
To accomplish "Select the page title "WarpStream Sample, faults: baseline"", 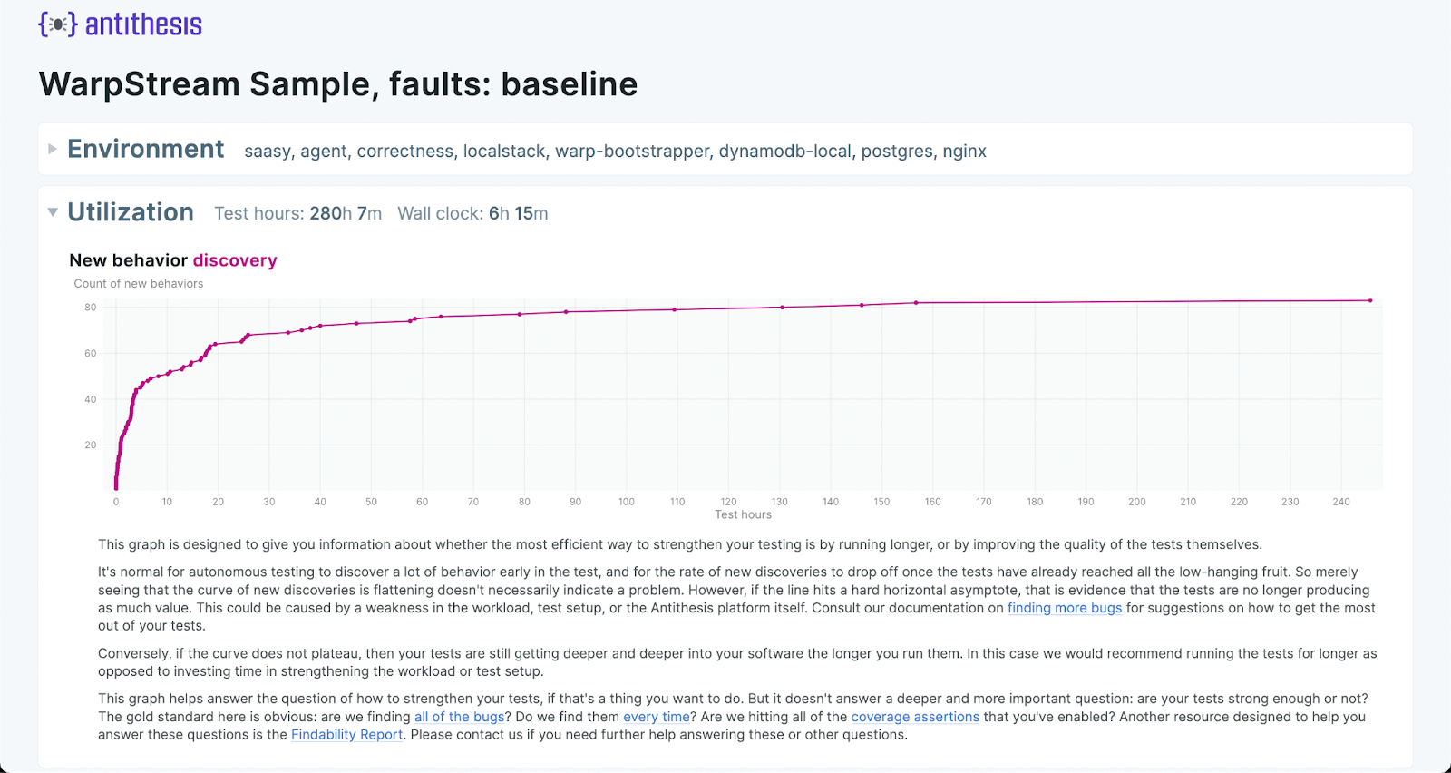I will click(337, 83).
